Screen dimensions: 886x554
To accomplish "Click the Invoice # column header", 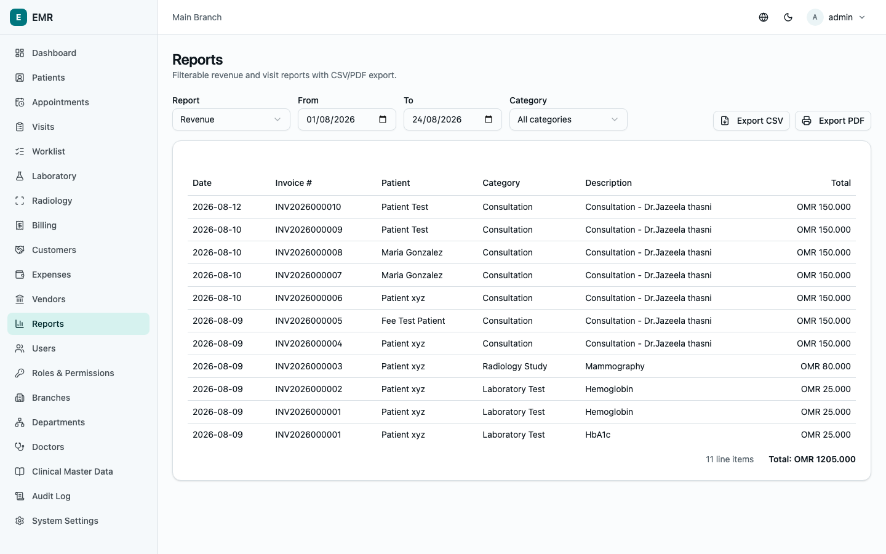I will 293,183.
